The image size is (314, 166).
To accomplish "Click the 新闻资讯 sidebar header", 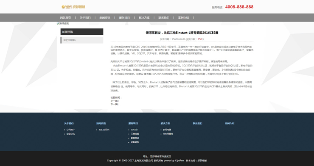I will click(82, 32).
